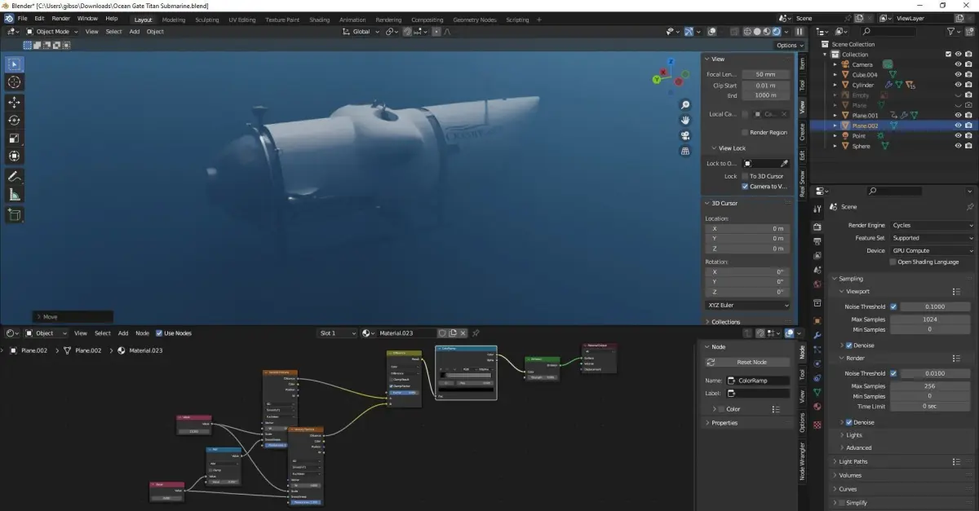This screenshot has height=511, width=979.
Task: Click the pan view hand icon
Action: pos(685,120)
